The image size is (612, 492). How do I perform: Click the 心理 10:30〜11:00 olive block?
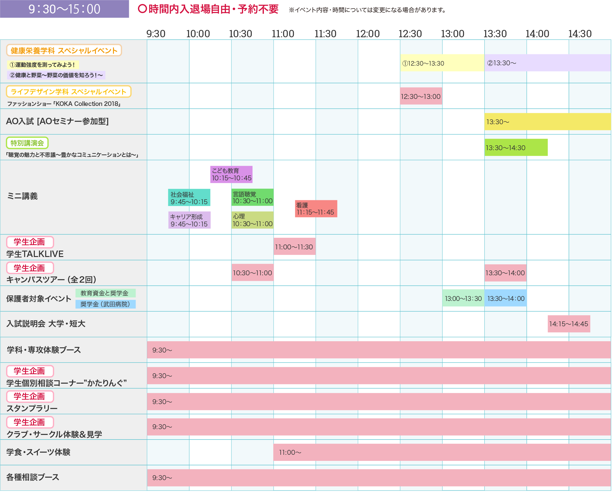(x=252, y=220)
